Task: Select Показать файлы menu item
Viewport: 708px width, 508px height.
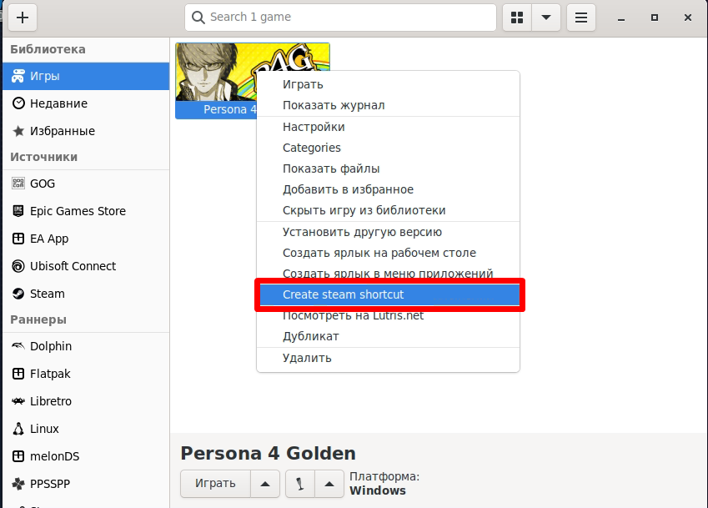Action: [388, 168]
